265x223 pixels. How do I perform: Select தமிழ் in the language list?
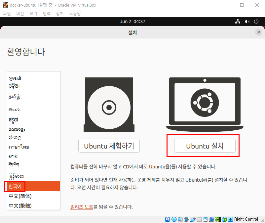point(34,97)
